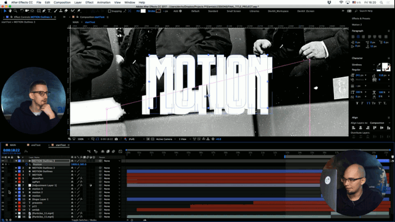The height and width of the screenshot is (222, 395).
Task: Toggle visibility of MOTION Outlines 2 layer
Action: coord(2,168)
